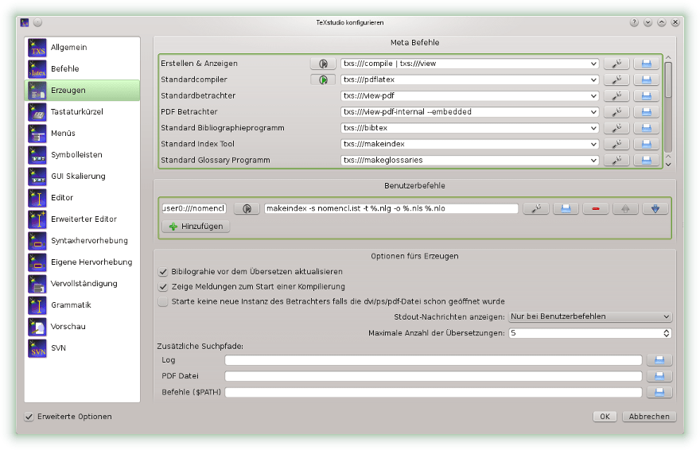Open the Vorschau settings page
The height and width of the screenshot is (450, 700).
coord(82,327)
